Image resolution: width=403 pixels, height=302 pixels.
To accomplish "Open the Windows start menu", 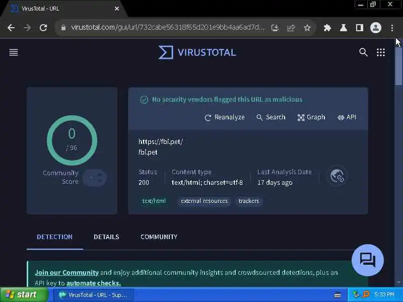I will click(24, 294).
